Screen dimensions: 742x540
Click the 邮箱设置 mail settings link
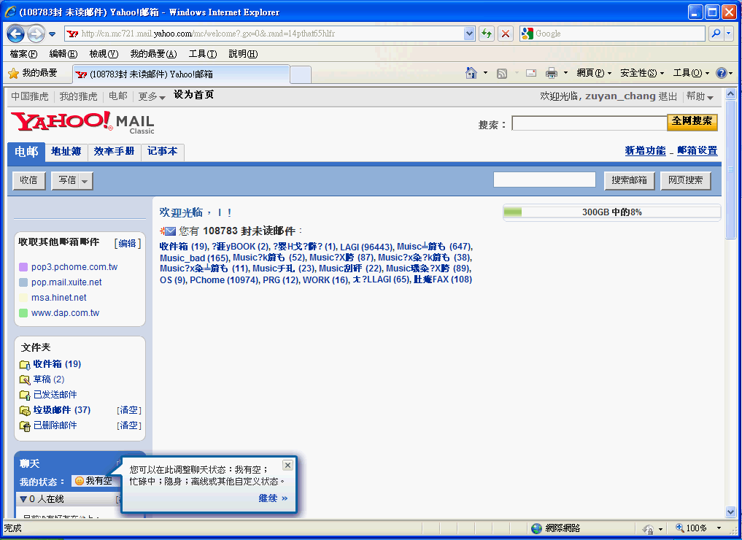pyautogui.click(x=697, y=151)
